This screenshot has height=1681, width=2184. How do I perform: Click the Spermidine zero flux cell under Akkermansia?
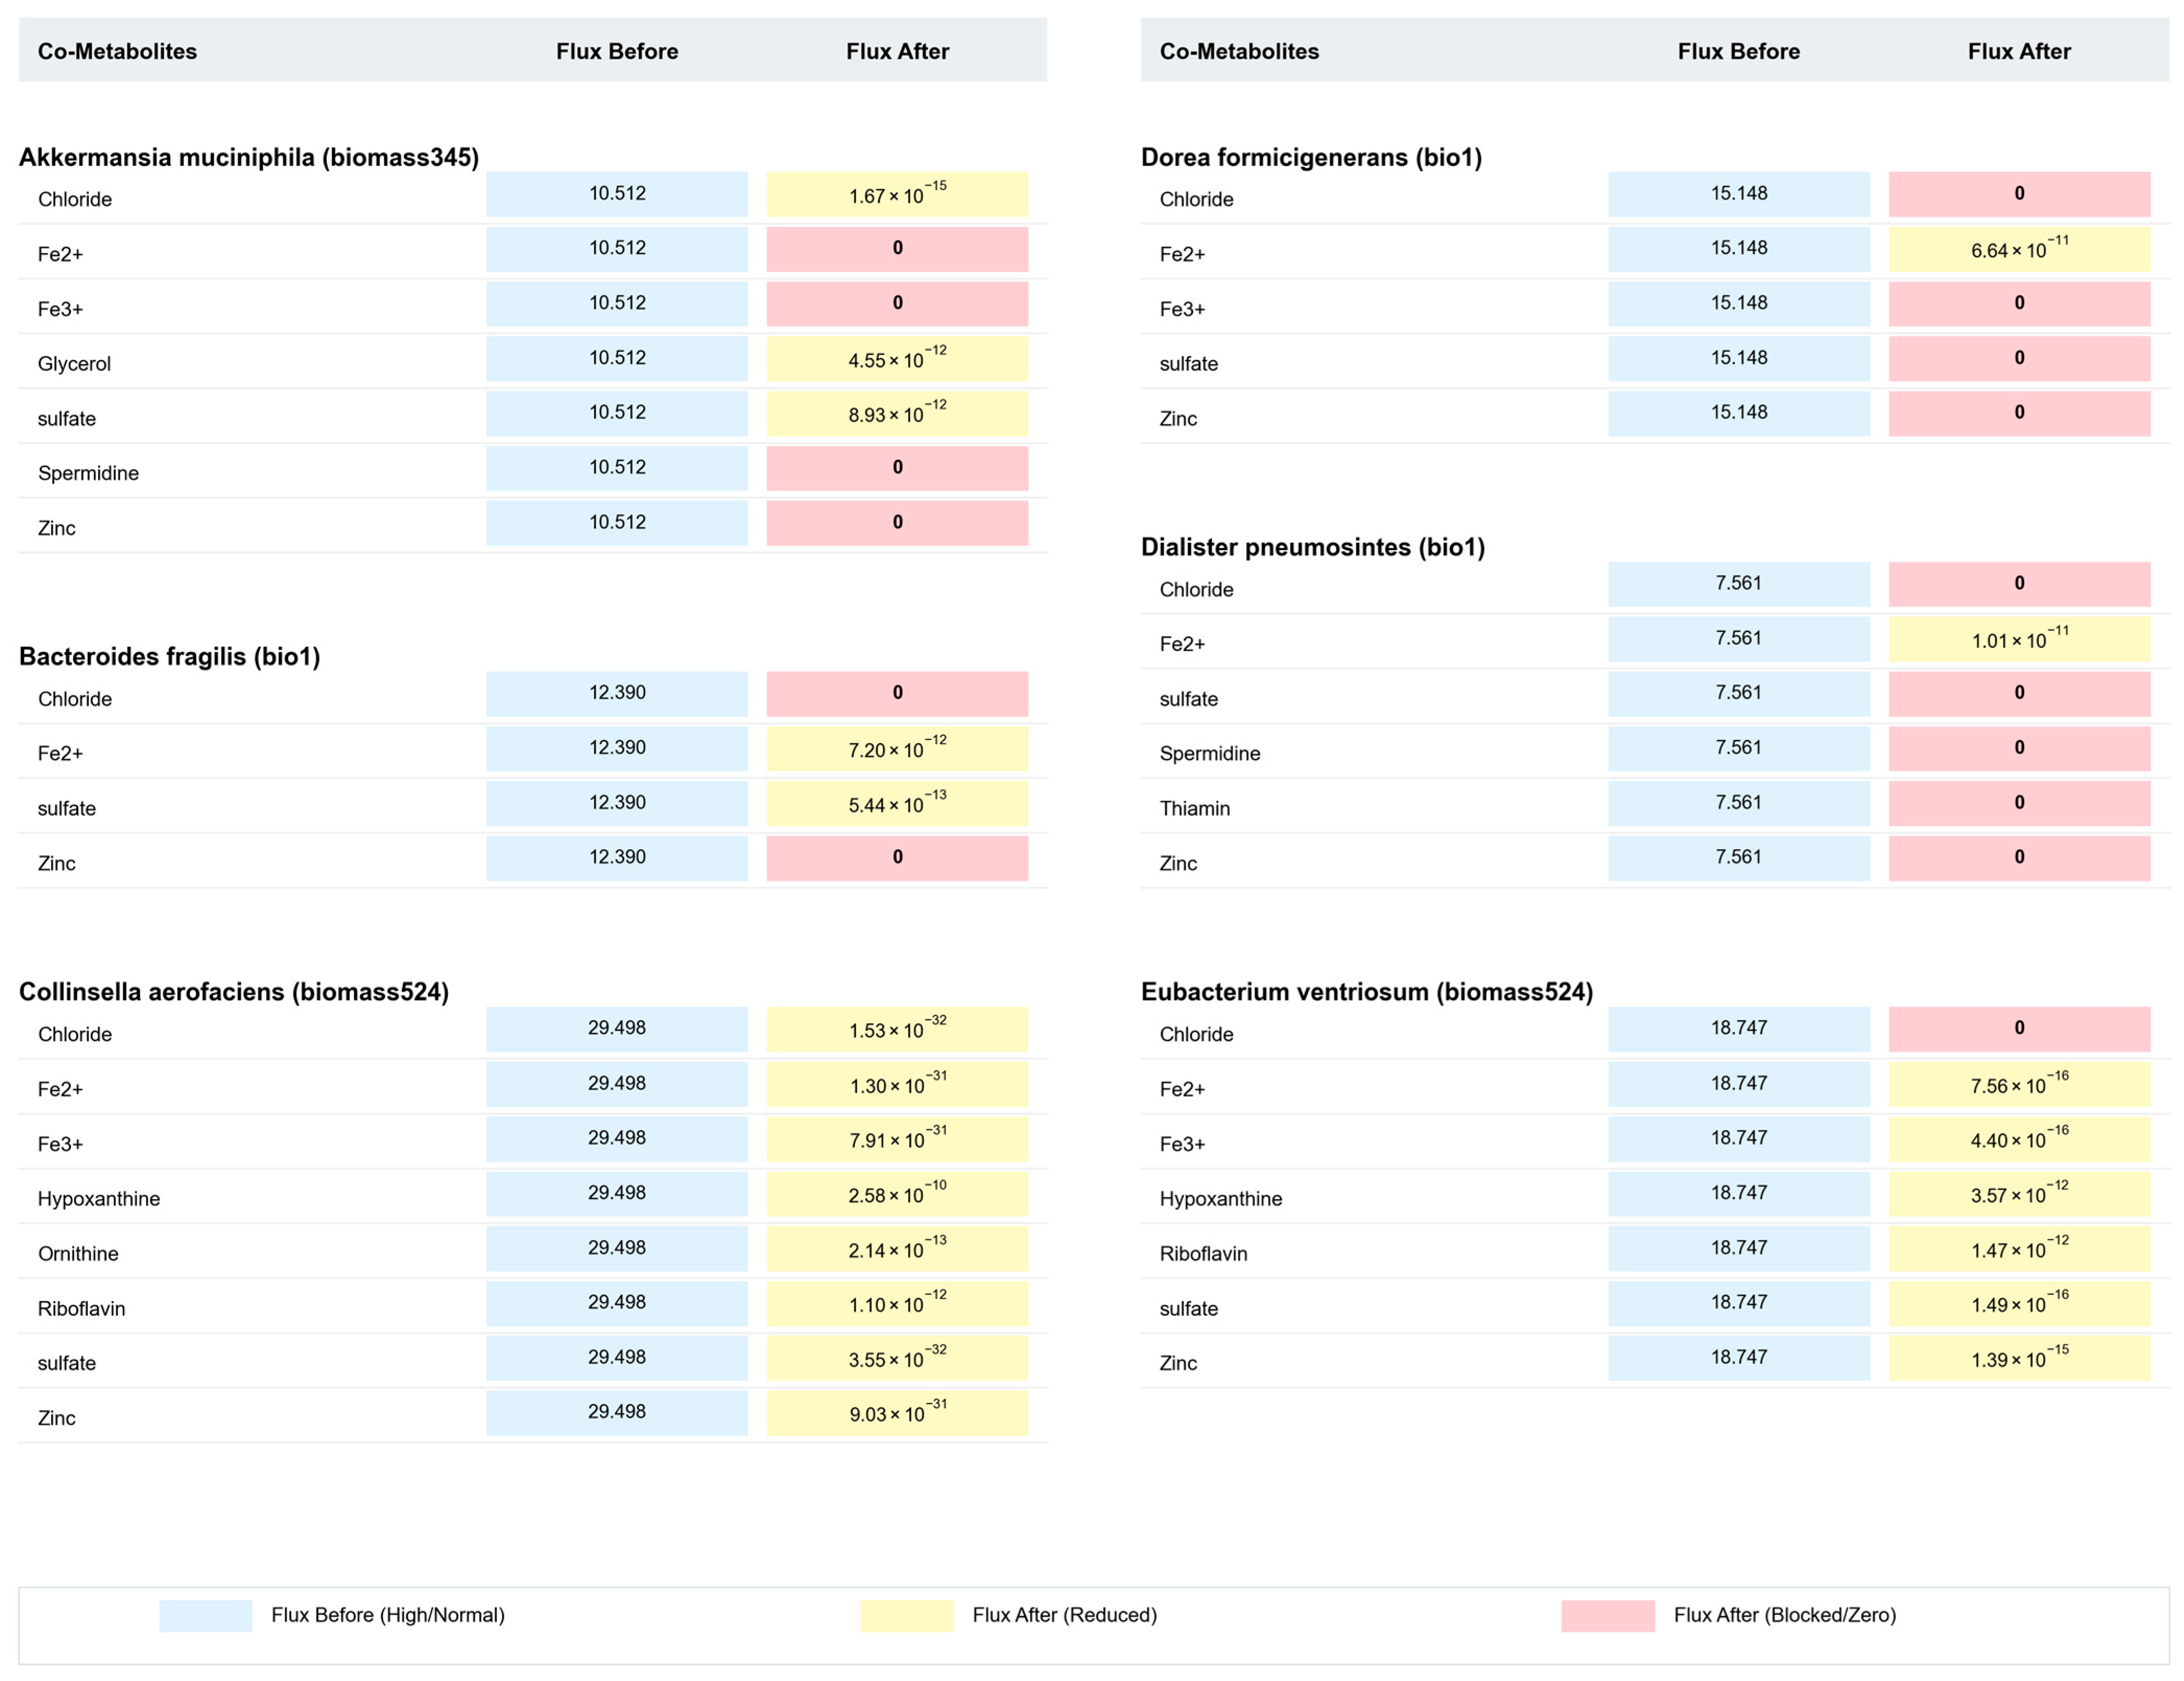point(896,468)
